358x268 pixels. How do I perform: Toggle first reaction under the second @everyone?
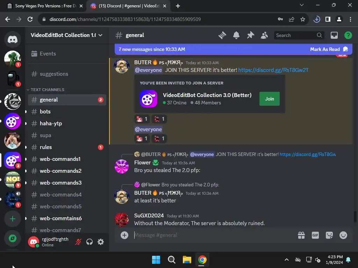pos(142,139)
